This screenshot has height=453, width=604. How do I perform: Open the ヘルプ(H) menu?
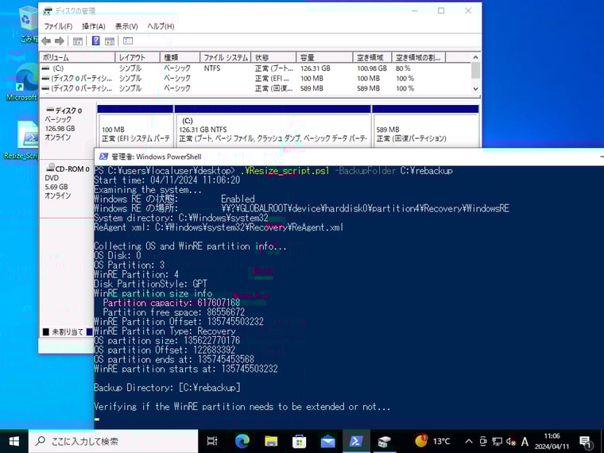click(x=161, y=26)
